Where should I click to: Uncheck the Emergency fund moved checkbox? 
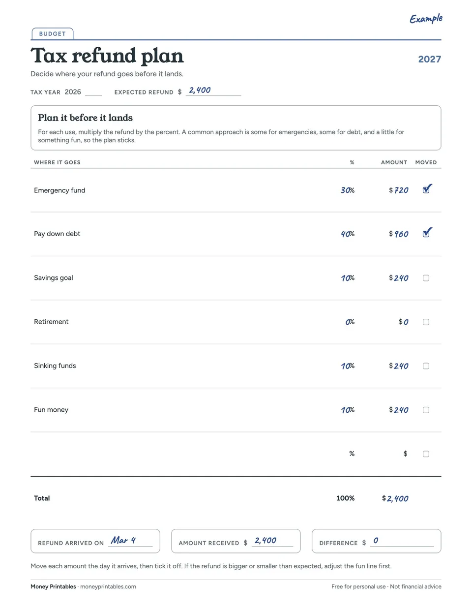426,190
